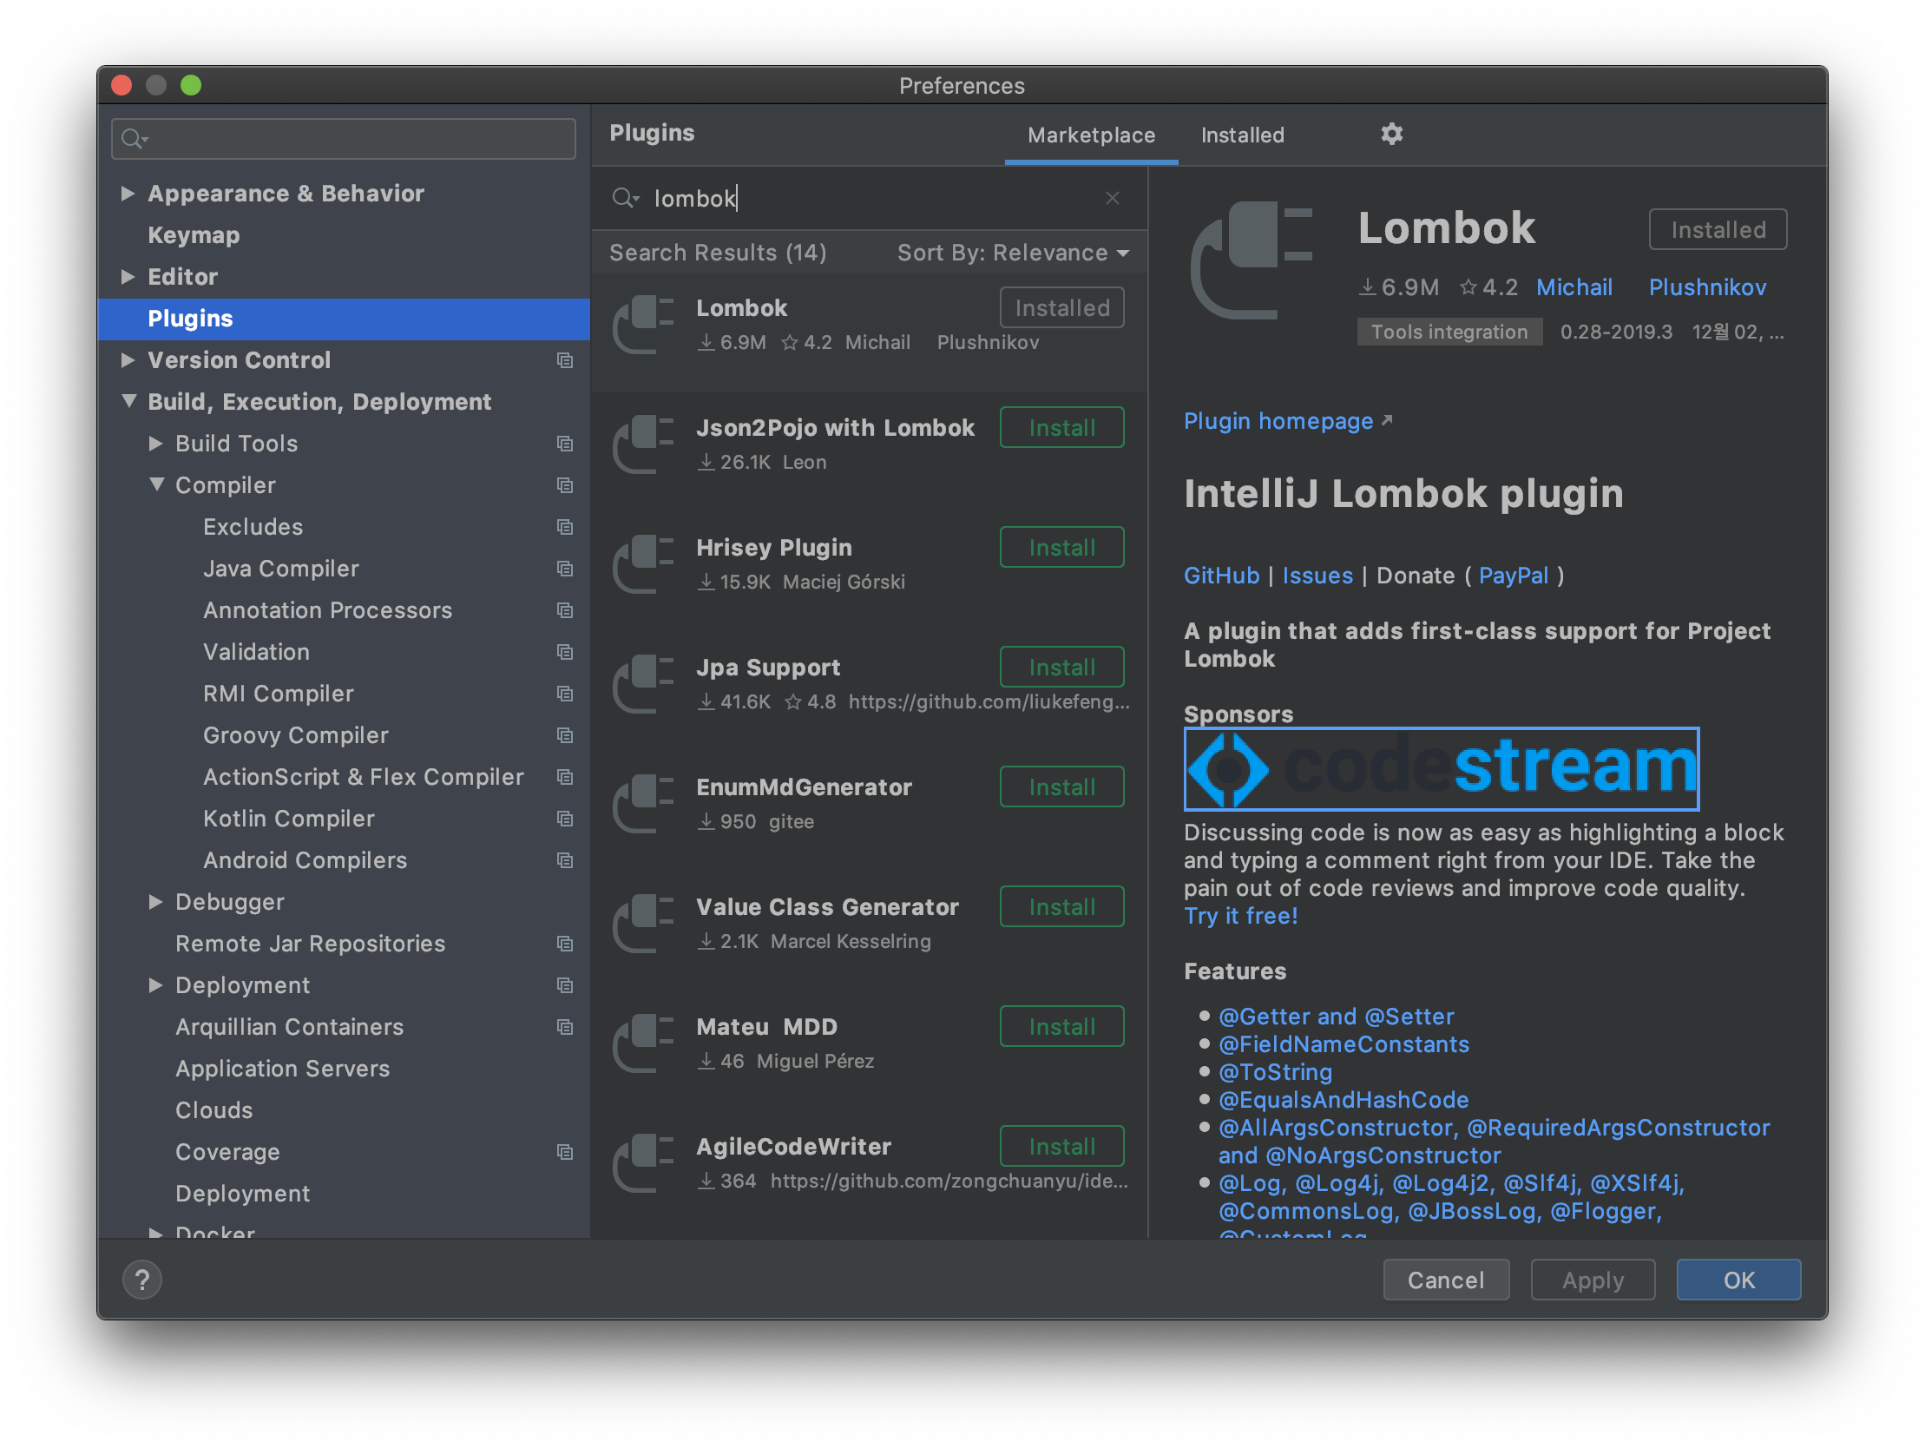Click the codestream sponsor banner
The image size is (1925, 1448).
click(1440, 769)
